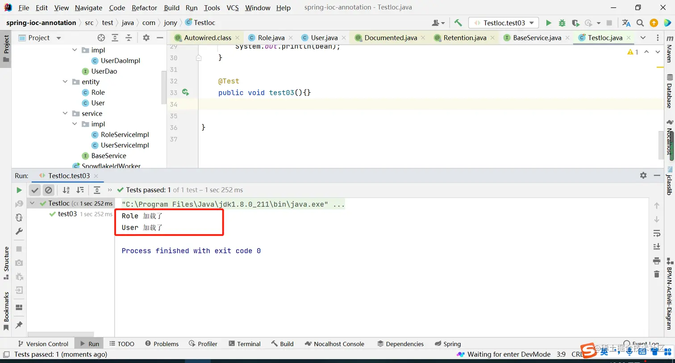Open the Bookmarks tool window
The width and height of the screenshot is (675, 363).
[6, 311]
